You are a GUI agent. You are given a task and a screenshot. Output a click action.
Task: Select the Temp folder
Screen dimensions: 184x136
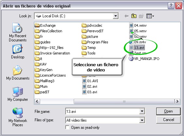point(89,48)
